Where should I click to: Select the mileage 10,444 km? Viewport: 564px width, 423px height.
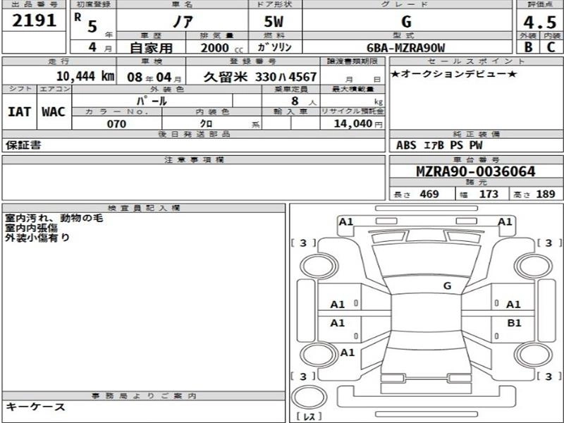(85, 76)
